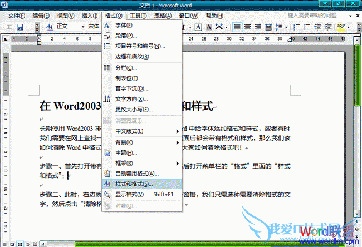The image size is (362, 247).
Task: Switch to Web layout view icon
Action: coord(12,244)
